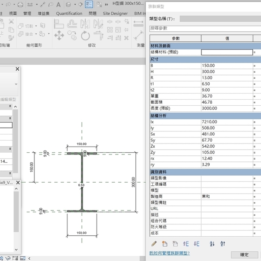Click the 結構材料 value field
The height and width of the screenshot is (261, 261).
tap(227, 52)
